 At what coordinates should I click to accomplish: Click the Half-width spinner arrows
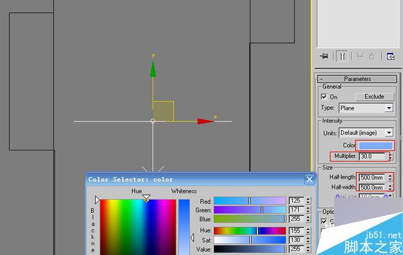390,188
